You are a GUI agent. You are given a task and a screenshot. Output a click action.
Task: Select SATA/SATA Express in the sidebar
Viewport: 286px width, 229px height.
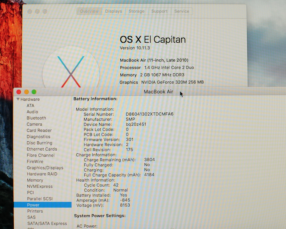tap(47, 224)
